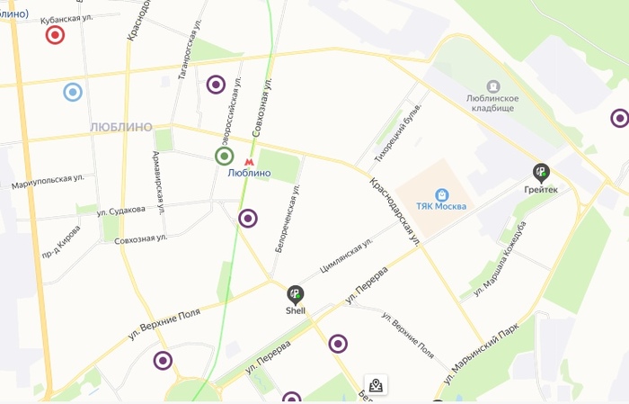
Task: Select the light blue circle marker
Action: 73,92
